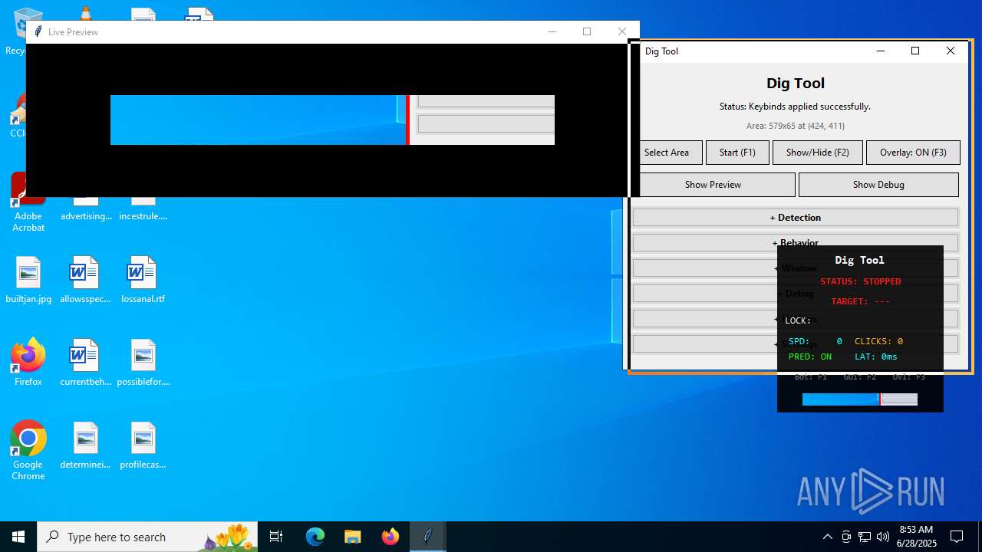Close the Live Preview window
Viewport: 982px width, 552px height.
click(622, 31)
